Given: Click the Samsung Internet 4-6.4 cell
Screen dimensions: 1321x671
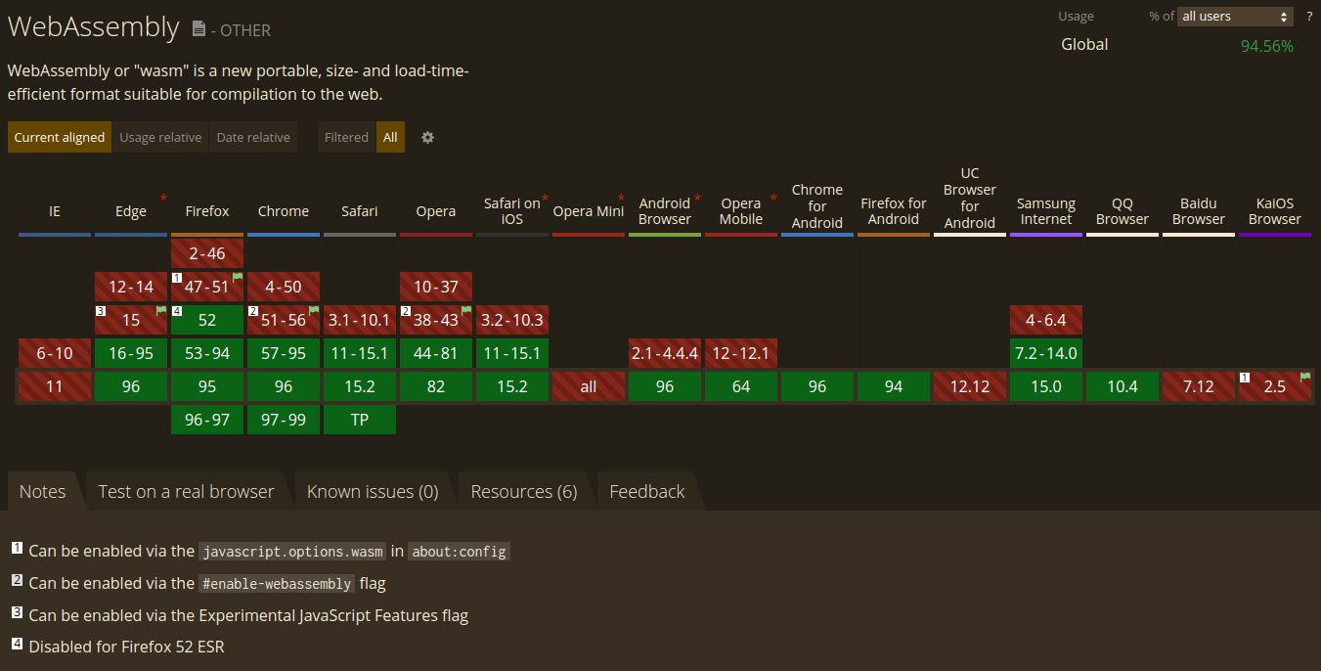Looking at the screenshot, I should (x=1046, y=320).
